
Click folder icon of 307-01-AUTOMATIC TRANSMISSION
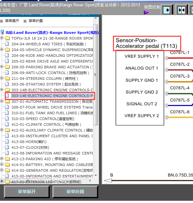click(x=7, y=101)
